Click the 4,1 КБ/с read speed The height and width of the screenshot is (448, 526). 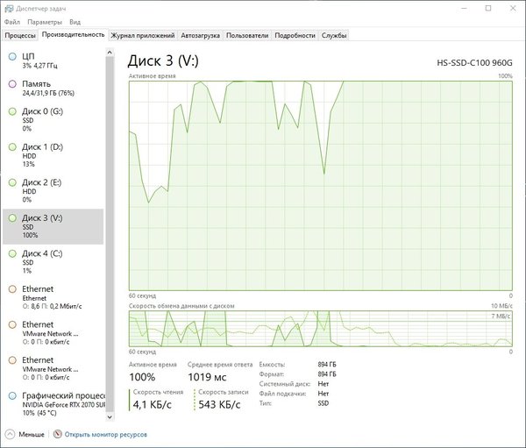point(152,405)
